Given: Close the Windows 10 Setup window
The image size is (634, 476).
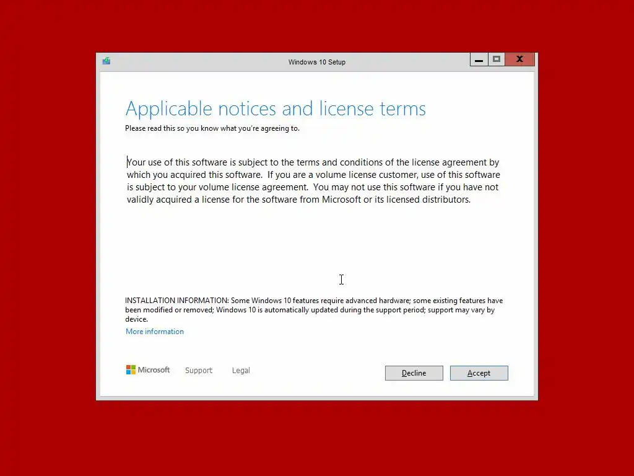Looking at the screenshot, I should click(x=519, y=59).
